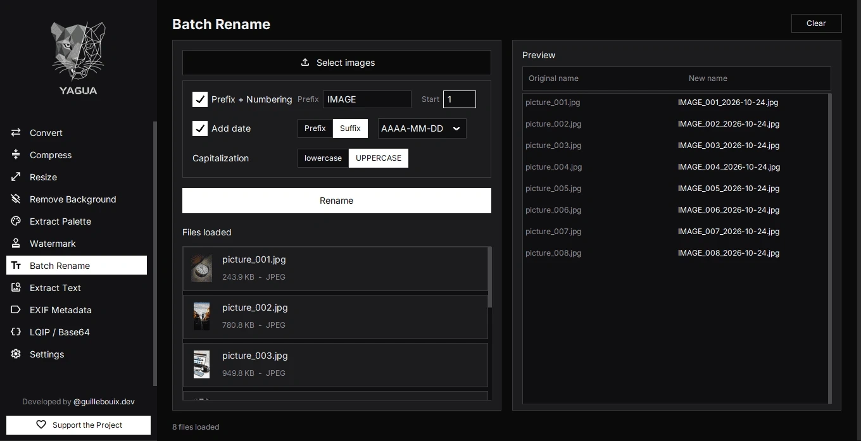The width and height of the screenshot is (861, 441).
Task: Click the YAGUA jaguar logo
Action: pos(78,58)
